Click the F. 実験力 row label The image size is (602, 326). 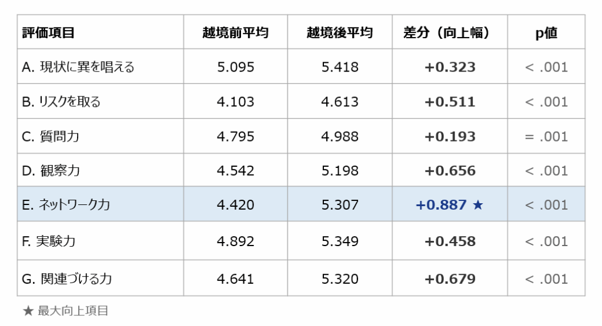click(48, 241)
